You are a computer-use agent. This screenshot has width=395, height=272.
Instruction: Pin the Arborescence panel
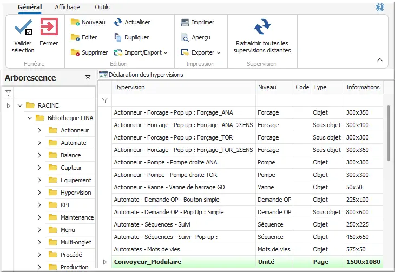click(x=88, y=78)
